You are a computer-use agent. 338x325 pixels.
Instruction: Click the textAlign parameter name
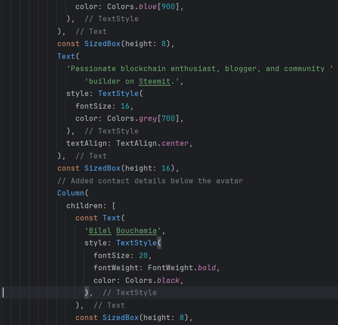(x=87, y=143)
